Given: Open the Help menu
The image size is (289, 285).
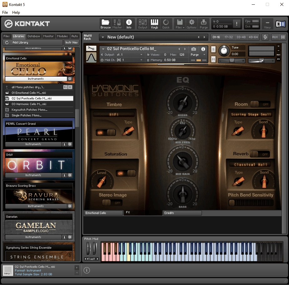Looking at the screenshot, I should tap(16, 12).
